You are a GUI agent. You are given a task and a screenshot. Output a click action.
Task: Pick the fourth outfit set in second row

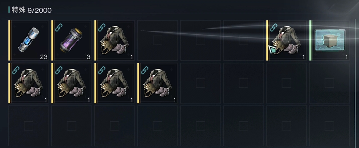click(157, 83)
